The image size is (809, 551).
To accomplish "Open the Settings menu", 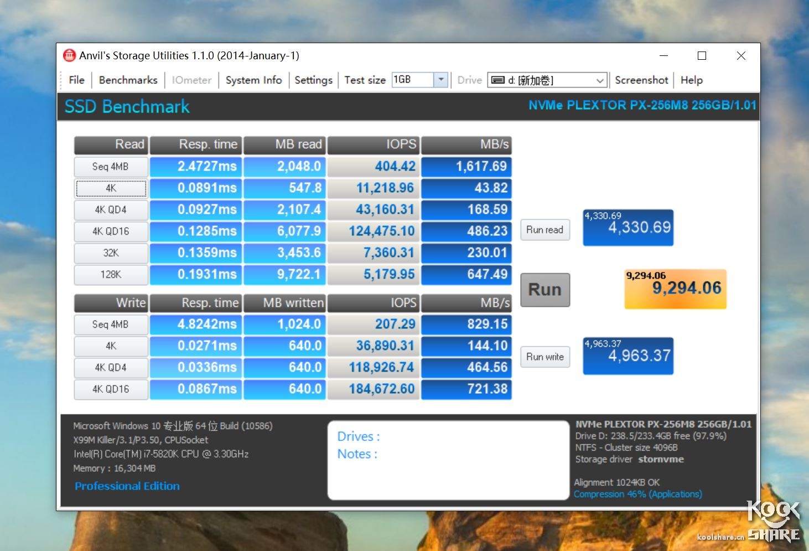I will pos(313,80).
